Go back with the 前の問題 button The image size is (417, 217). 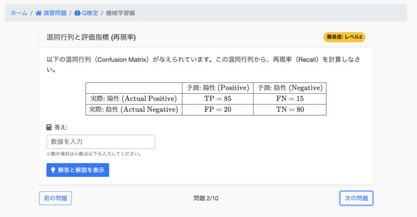55,198
